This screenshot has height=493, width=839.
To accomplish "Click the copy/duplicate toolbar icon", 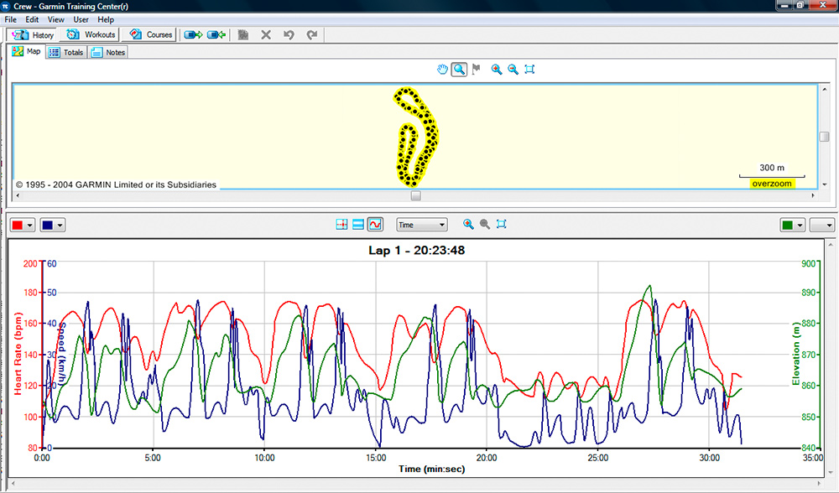I will click(x=243, y=34).
